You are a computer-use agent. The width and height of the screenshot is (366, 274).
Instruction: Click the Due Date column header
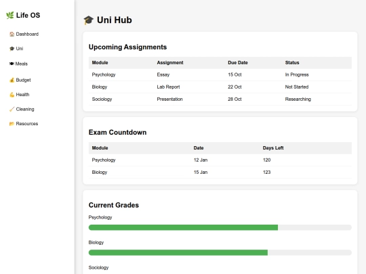tap(238, 63)
